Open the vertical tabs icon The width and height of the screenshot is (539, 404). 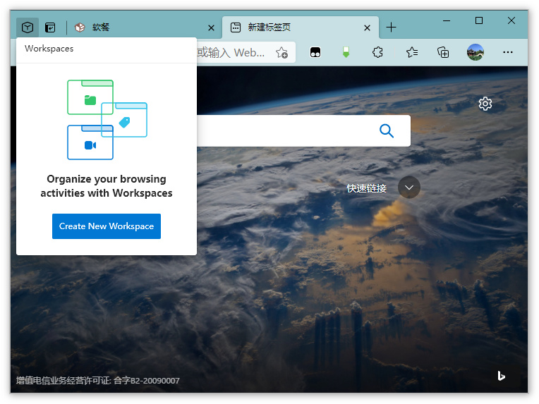50,27
